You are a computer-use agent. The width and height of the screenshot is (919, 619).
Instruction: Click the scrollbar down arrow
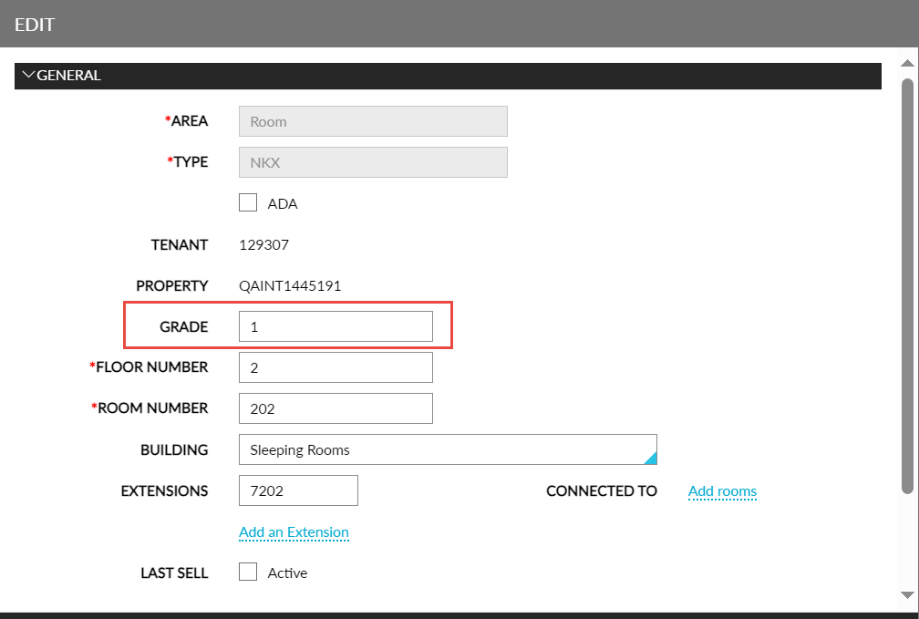[x=907, y=595]
